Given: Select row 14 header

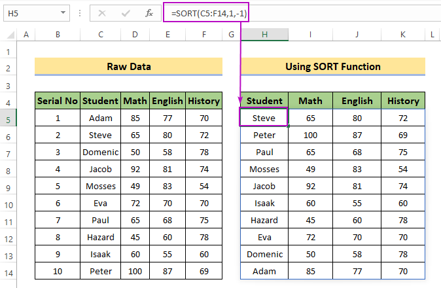Looking at the screenshot, I should (x=9, y=271).
